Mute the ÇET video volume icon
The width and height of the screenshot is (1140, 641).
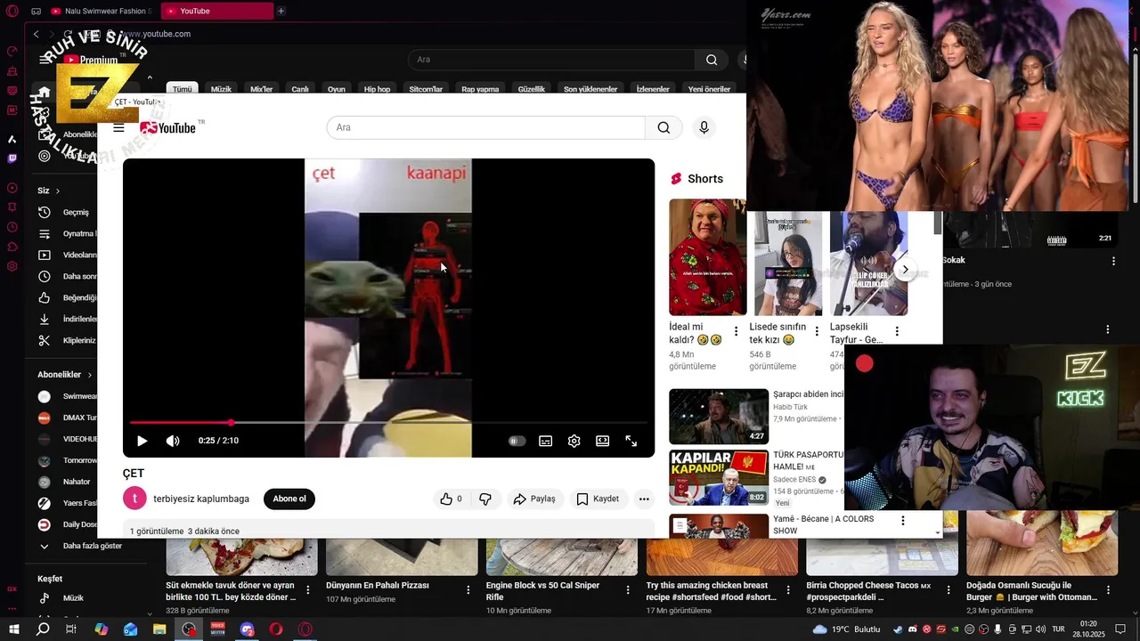(x=173, y=441)
